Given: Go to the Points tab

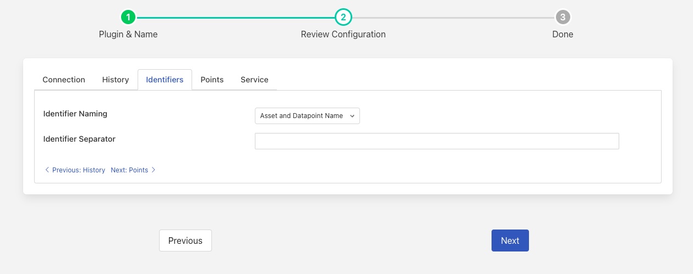Looking at the screenshot, I should (212, 80).
